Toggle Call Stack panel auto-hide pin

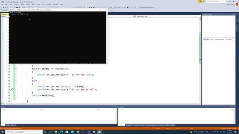click(232, 107)
